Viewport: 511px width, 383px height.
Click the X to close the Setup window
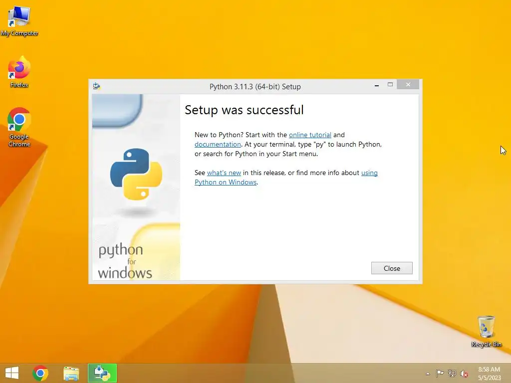(x=408, y=85)
